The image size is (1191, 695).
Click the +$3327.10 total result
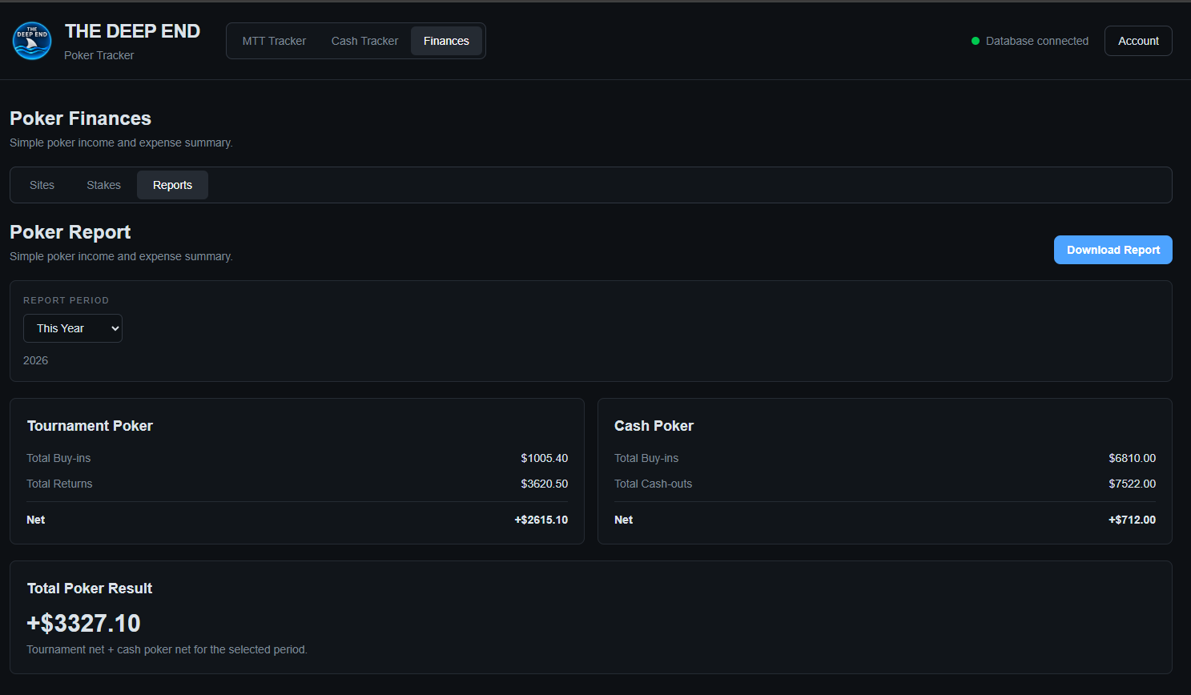click(x=83, y=623)
